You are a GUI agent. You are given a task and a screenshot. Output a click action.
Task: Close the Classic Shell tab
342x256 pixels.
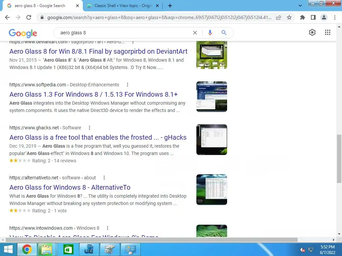point(157,6)
